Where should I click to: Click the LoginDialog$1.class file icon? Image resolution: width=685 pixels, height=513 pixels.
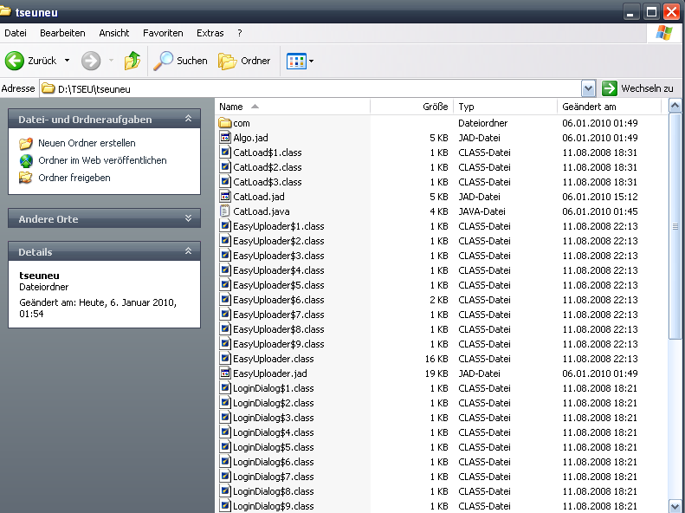(224, 388)
